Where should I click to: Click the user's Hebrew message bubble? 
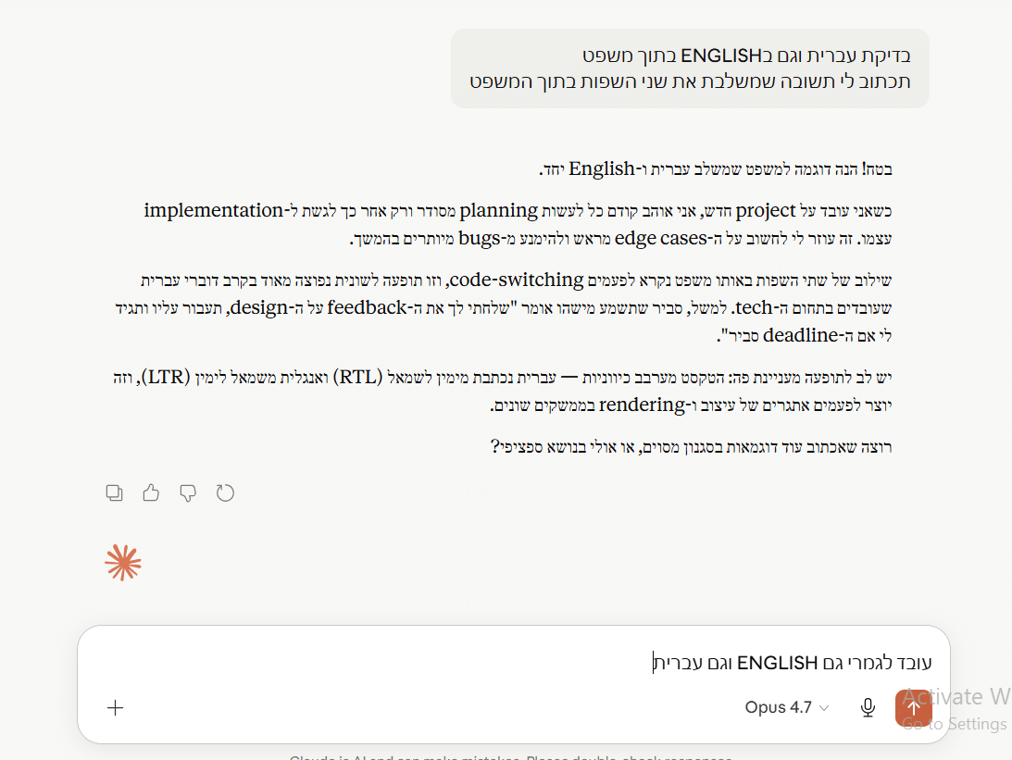(690, 69)
